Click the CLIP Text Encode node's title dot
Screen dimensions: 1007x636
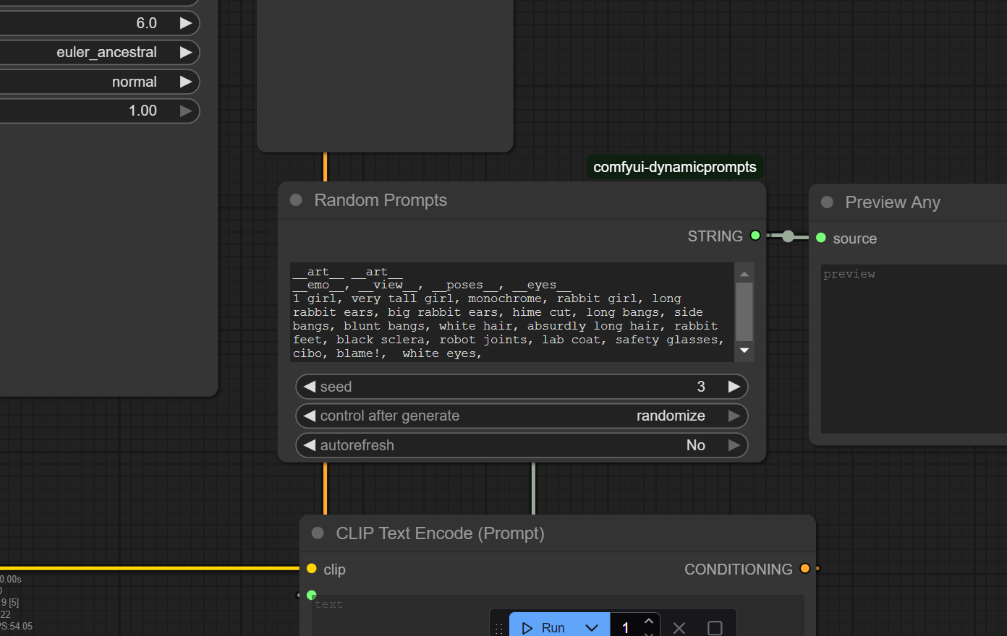(x=318, y=533)
